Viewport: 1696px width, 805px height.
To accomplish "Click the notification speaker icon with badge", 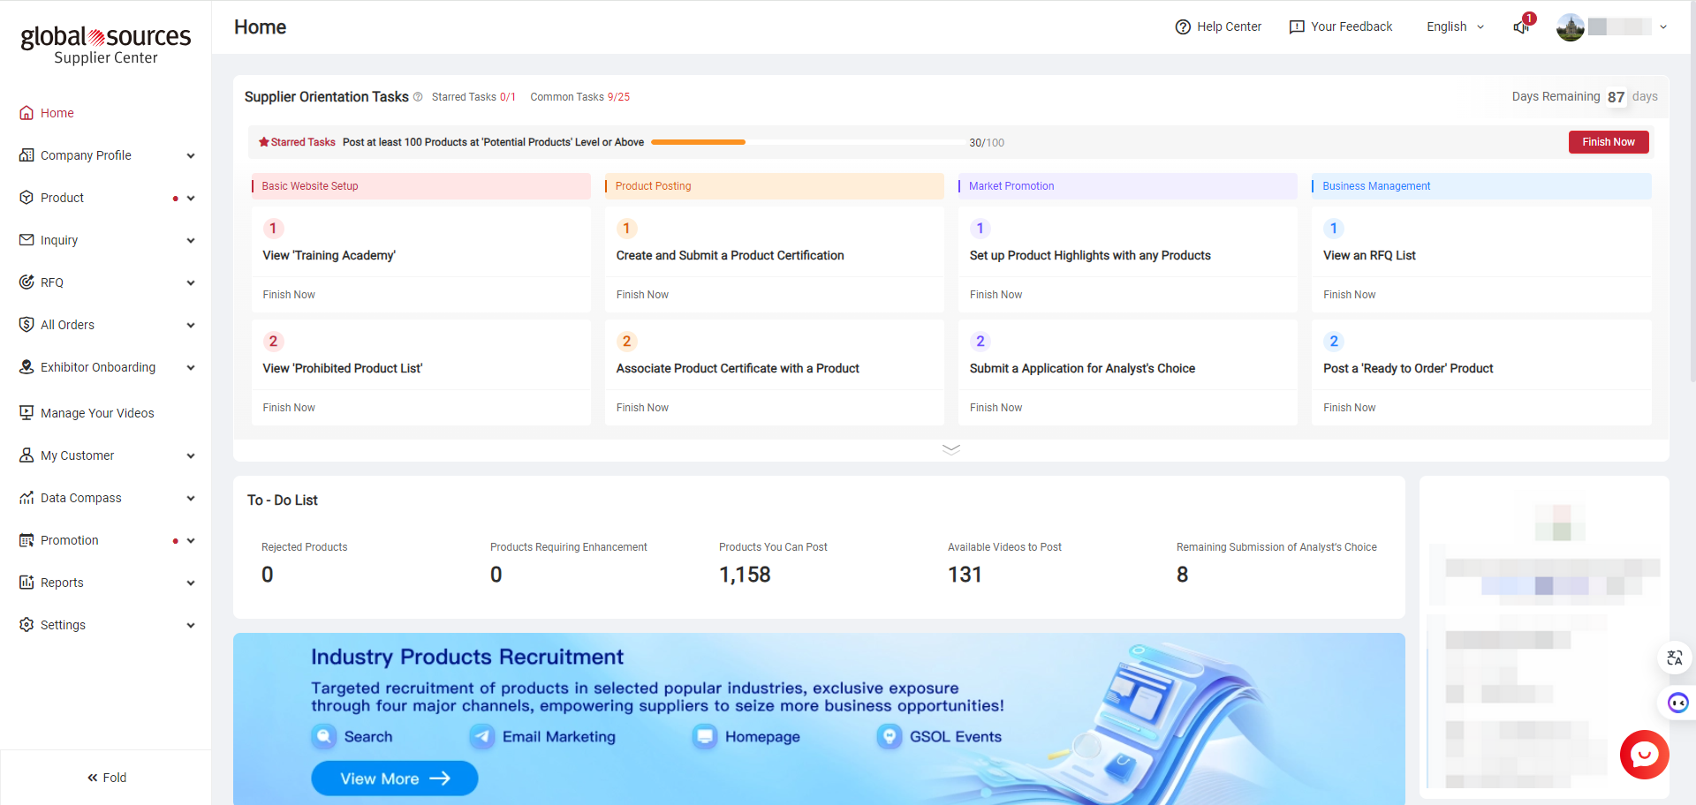I will pyautogui.click(x=1521, y=27).
